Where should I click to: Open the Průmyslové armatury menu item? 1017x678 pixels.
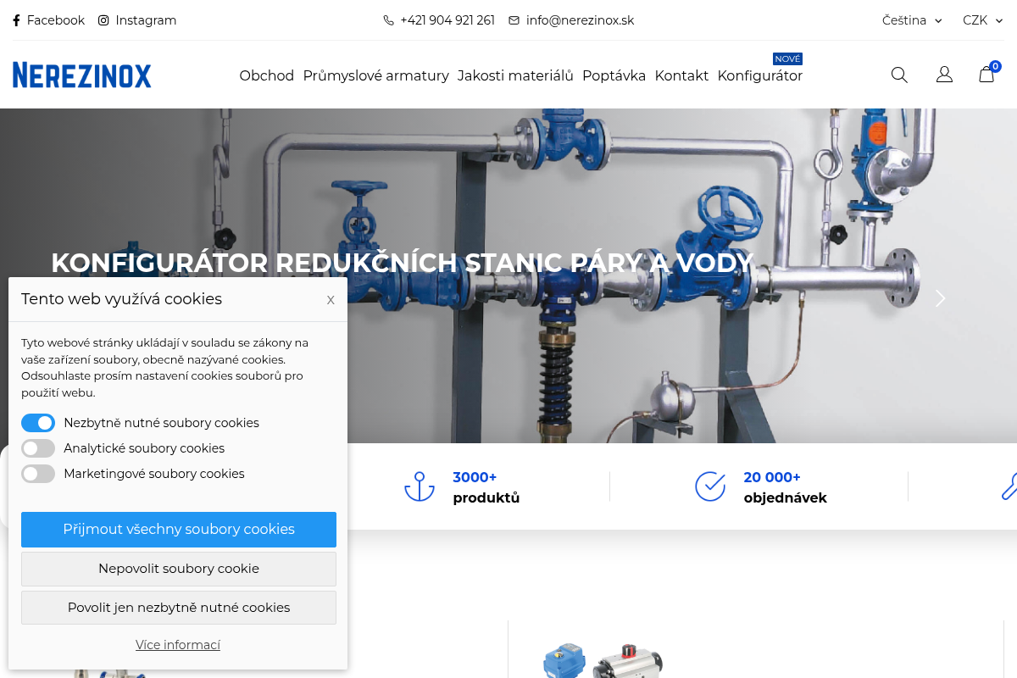pyautogui.click(x=376, y=75)
